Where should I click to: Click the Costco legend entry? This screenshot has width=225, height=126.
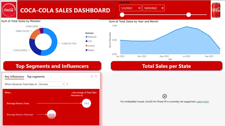click(90, 46)
